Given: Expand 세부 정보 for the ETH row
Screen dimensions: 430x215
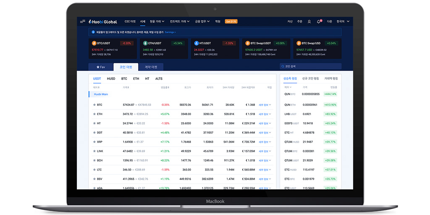Looking at the screenshot, I should tap(265, 114).
